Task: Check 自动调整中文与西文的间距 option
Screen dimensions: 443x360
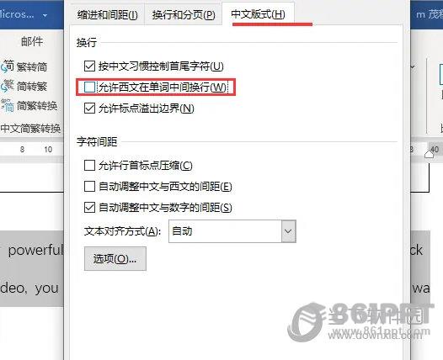Action: click(x=89, y=186)
